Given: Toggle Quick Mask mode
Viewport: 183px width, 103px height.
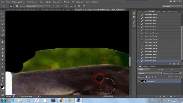Looking at the screenshot, I should (3, 92).
